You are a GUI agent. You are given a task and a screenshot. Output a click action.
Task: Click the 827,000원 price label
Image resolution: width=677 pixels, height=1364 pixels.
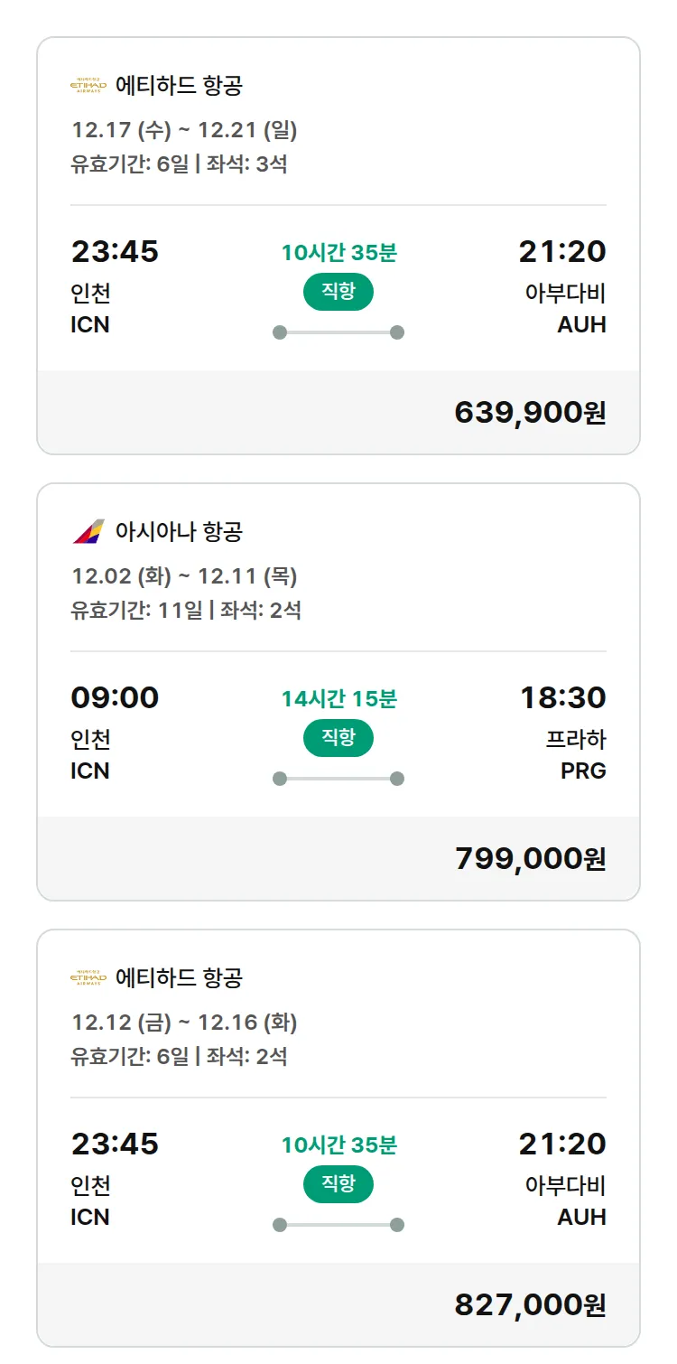529,1302
